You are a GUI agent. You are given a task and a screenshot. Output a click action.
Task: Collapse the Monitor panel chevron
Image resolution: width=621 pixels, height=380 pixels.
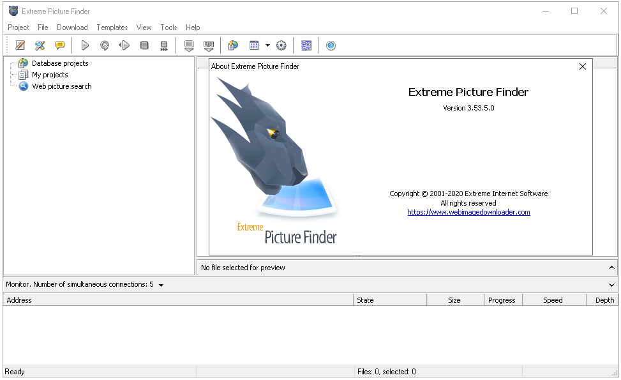point(611,285)
